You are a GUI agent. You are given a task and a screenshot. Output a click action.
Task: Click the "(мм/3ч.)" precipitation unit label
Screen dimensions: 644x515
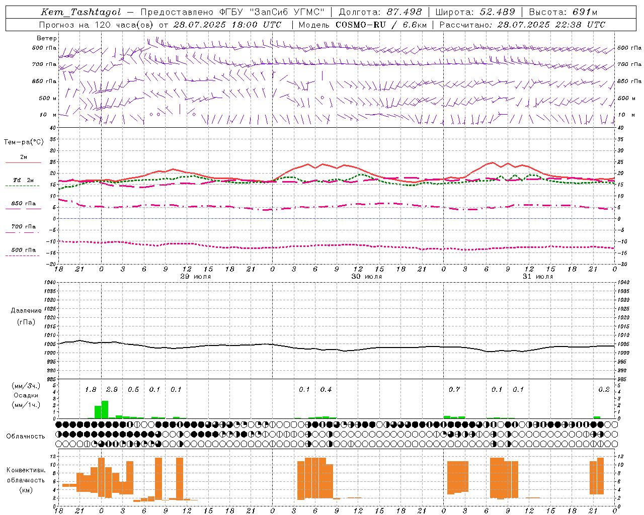pyautogui.click(x=26, y=386)
